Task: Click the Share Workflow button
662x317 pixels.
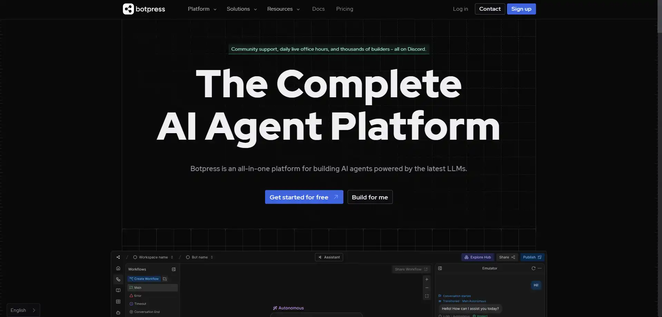Action: point(411,269)
